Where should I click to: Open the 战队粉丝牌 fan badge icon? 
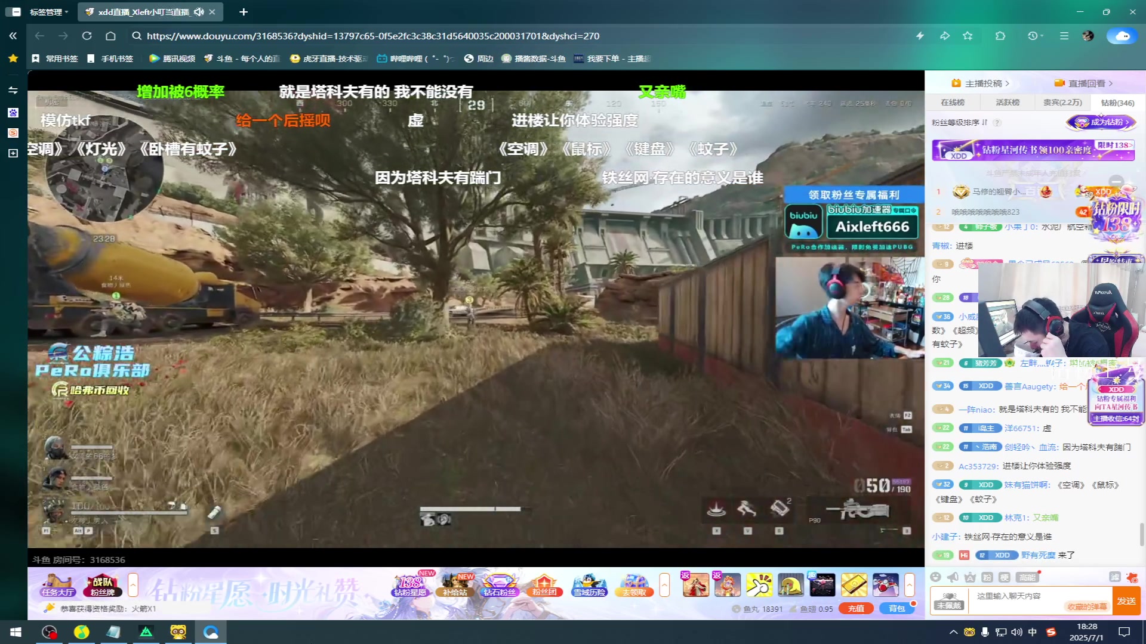click(x=103, y=585)
